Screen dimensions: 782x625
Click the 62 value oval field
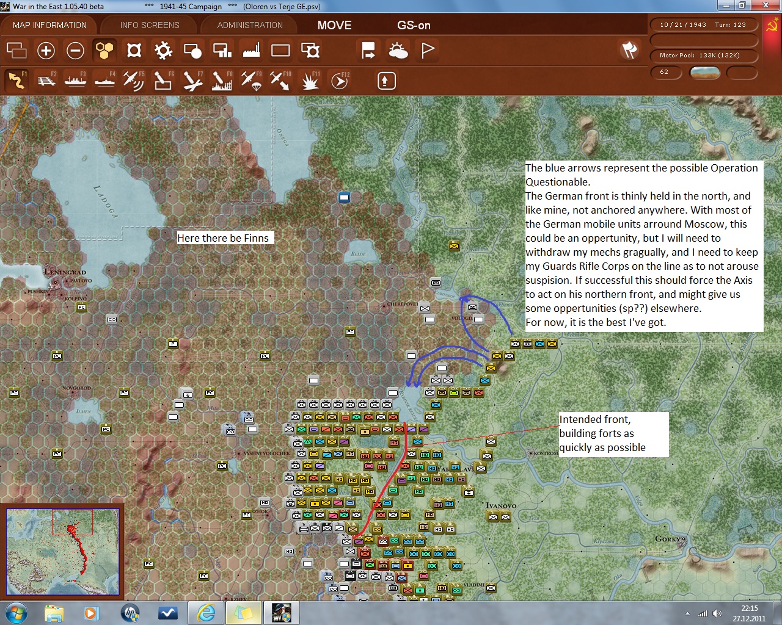pos(667,72)
